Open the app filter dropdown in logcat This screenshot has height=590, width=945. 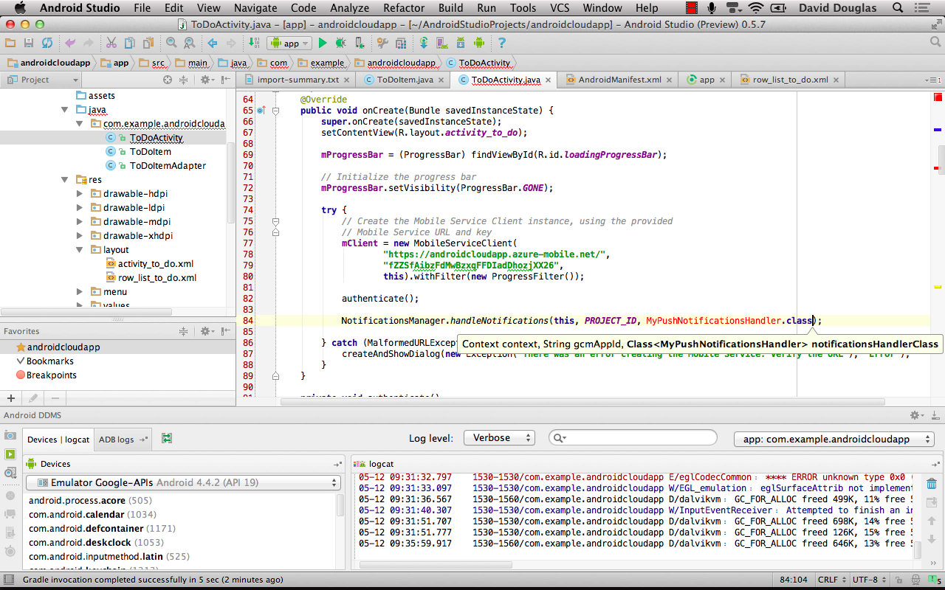834,439
